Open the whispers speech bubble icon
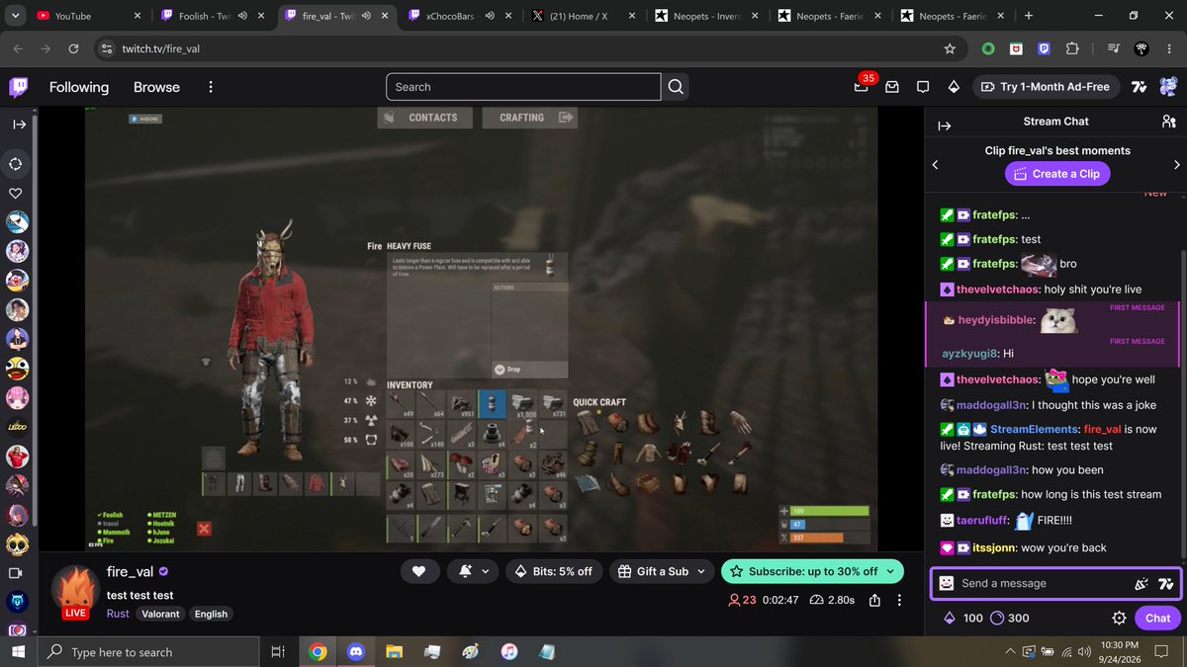The width and height of the screenshot is (1187, 667). [x=923, y=87]
